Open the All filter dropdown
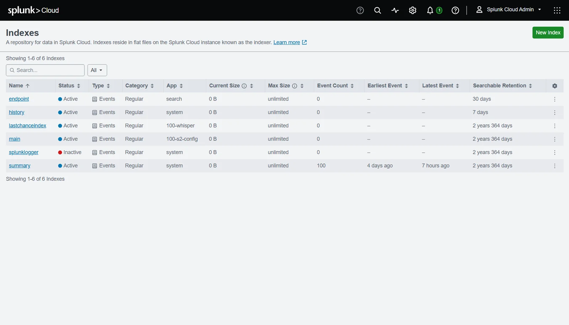 (x=97, y=70)
